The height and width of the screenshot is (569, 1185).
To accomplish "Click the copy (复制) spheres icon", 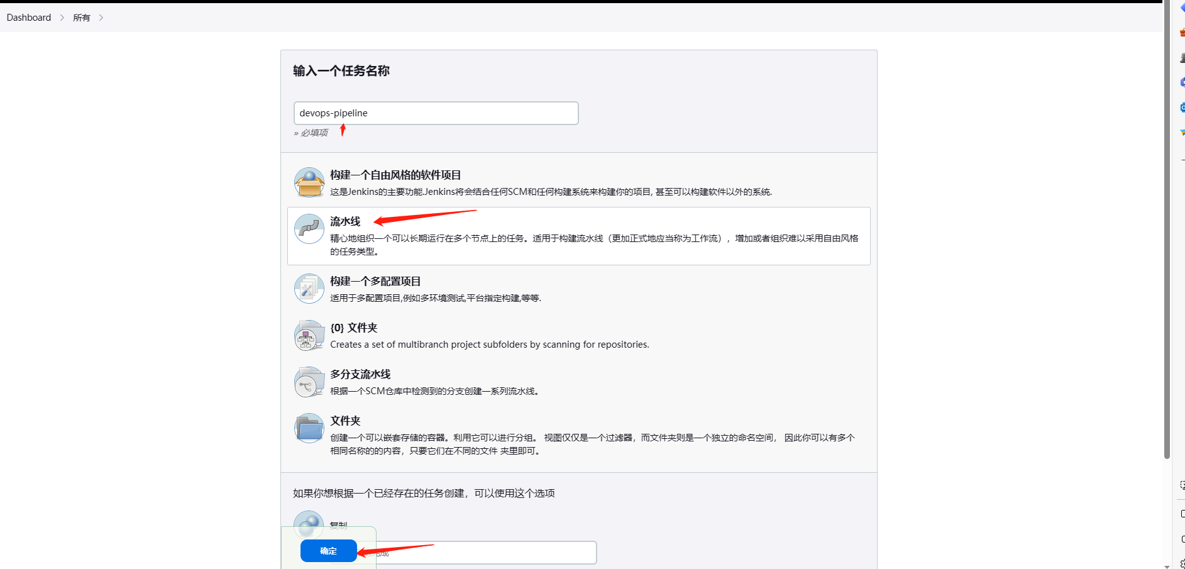I will [309, 522].
